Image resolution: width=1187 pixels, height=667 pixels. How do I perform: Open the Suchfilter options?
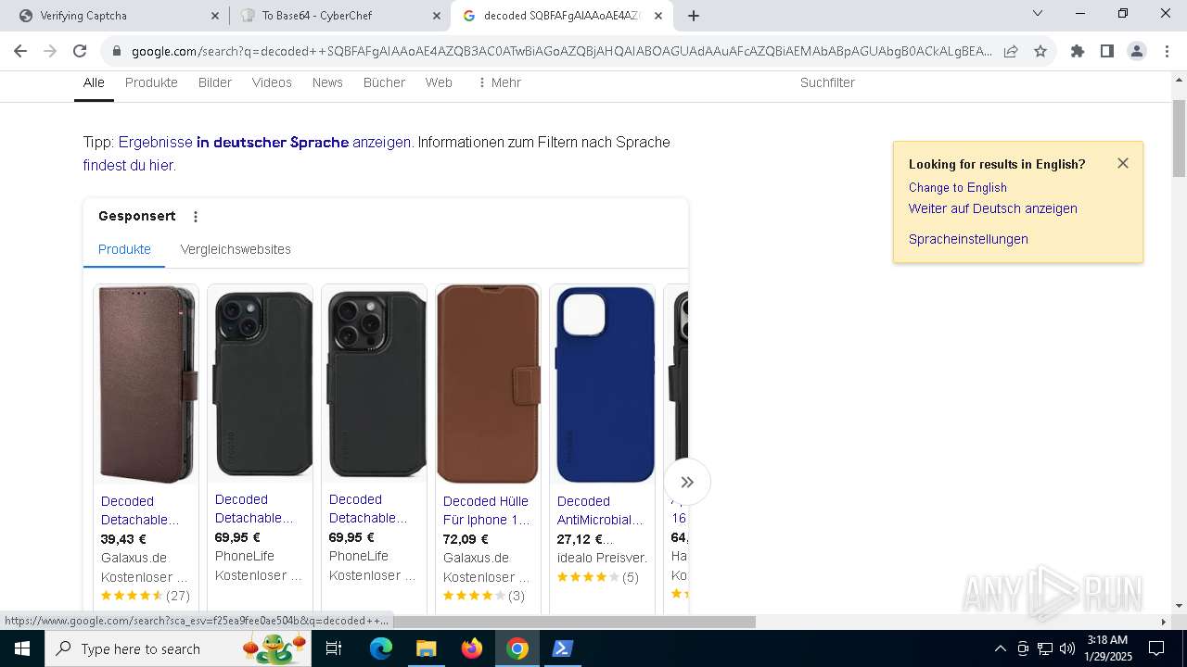[x=827, y=82]
